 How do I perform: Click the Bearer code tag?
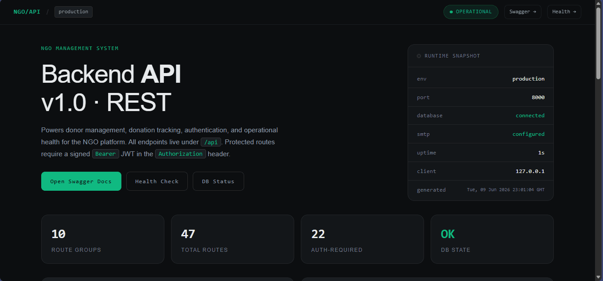tap(105, 154)
